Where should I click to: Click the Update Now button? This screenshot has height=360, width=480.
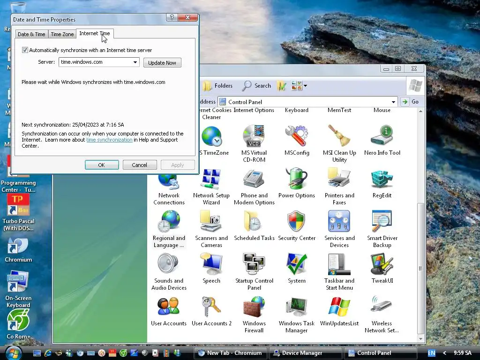[x=162, y=63]
